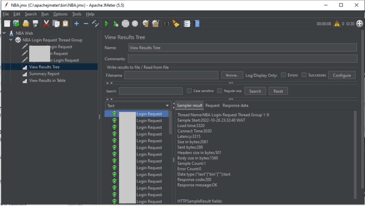This screenshot has height=206, width=365.
Task: Collapse the NBA Login Request Thread Group
Action: (x=11, y=40)
